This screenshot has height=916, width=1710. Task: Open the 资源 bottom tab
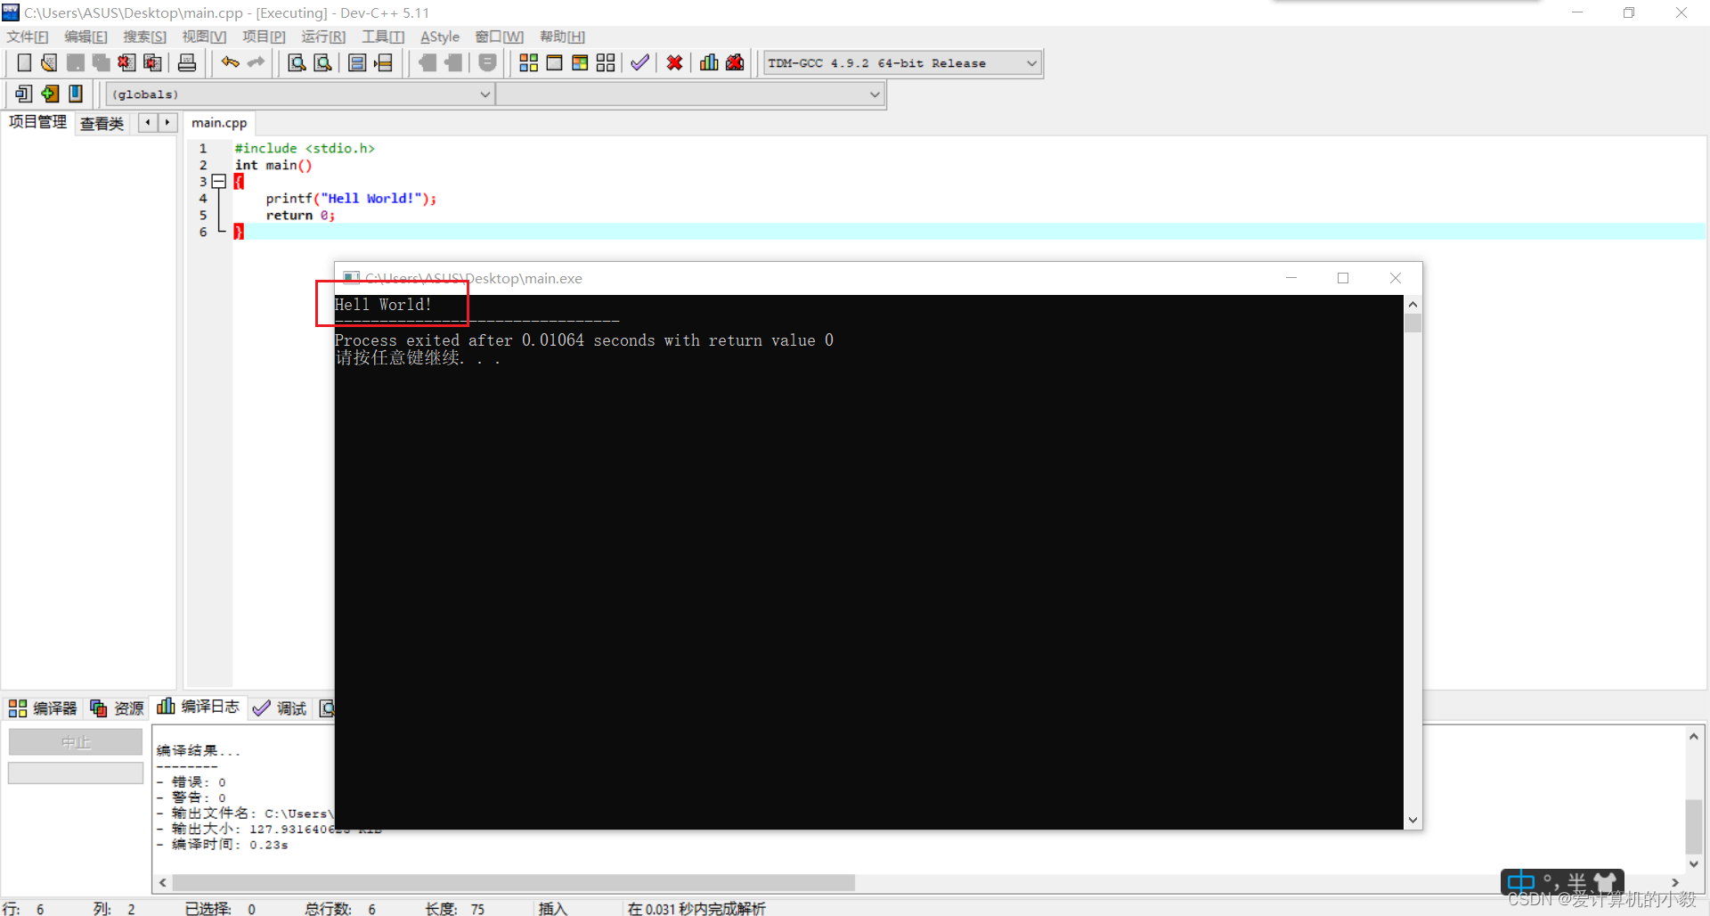pos(117,708)
